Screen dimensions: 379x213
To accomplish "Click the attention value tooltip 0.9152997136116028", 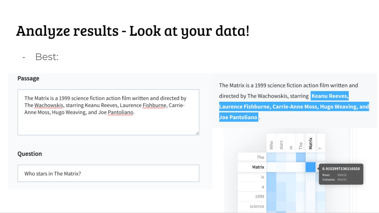I will click(341, 169).
